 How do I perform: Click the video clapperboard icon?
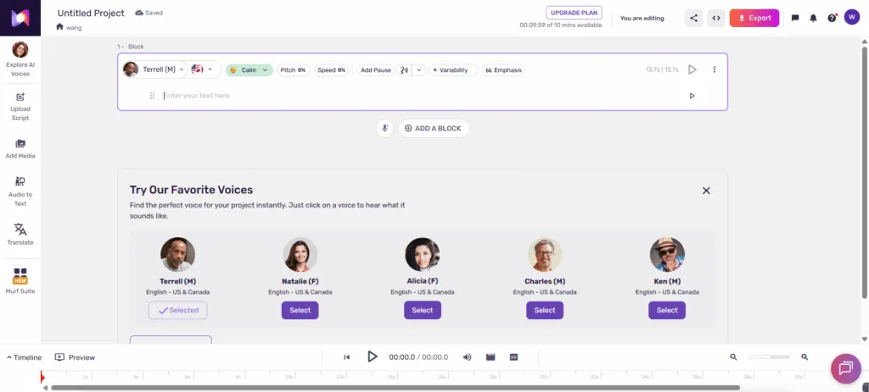pos(491,357)
